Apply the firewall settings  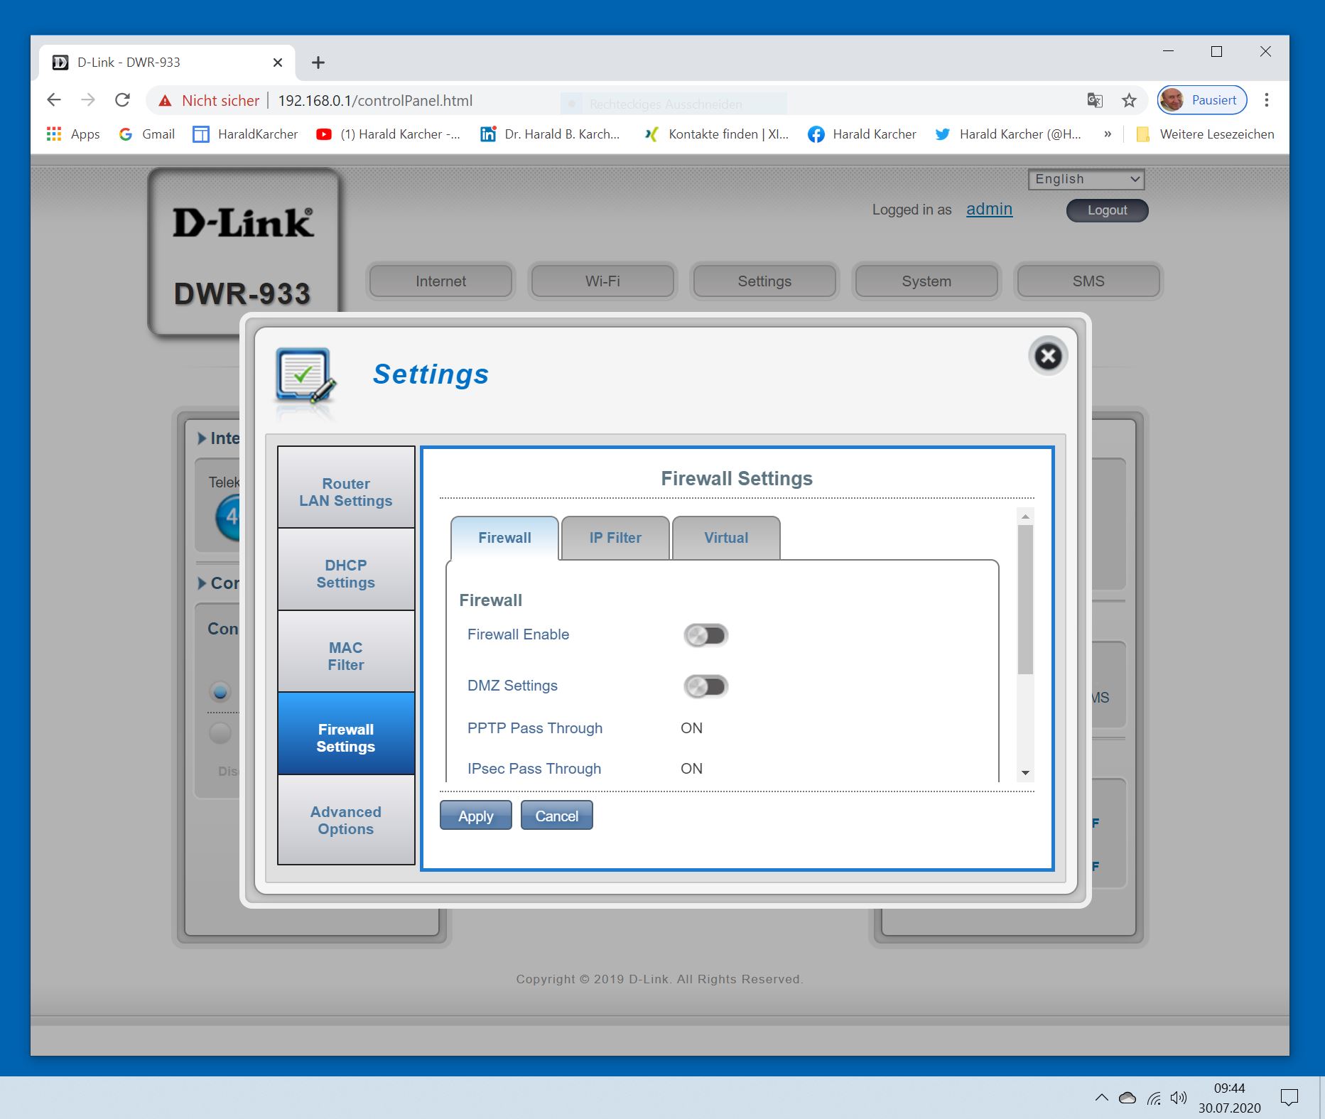(x=476, y=816)
